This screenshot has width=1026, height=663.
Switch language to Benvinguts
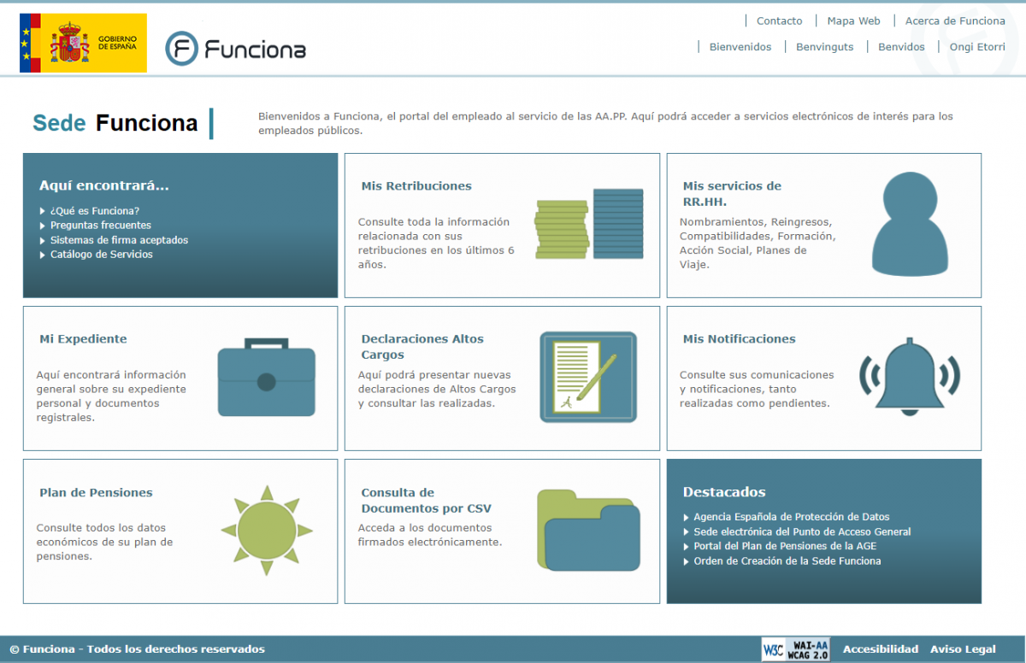(825, 47)
